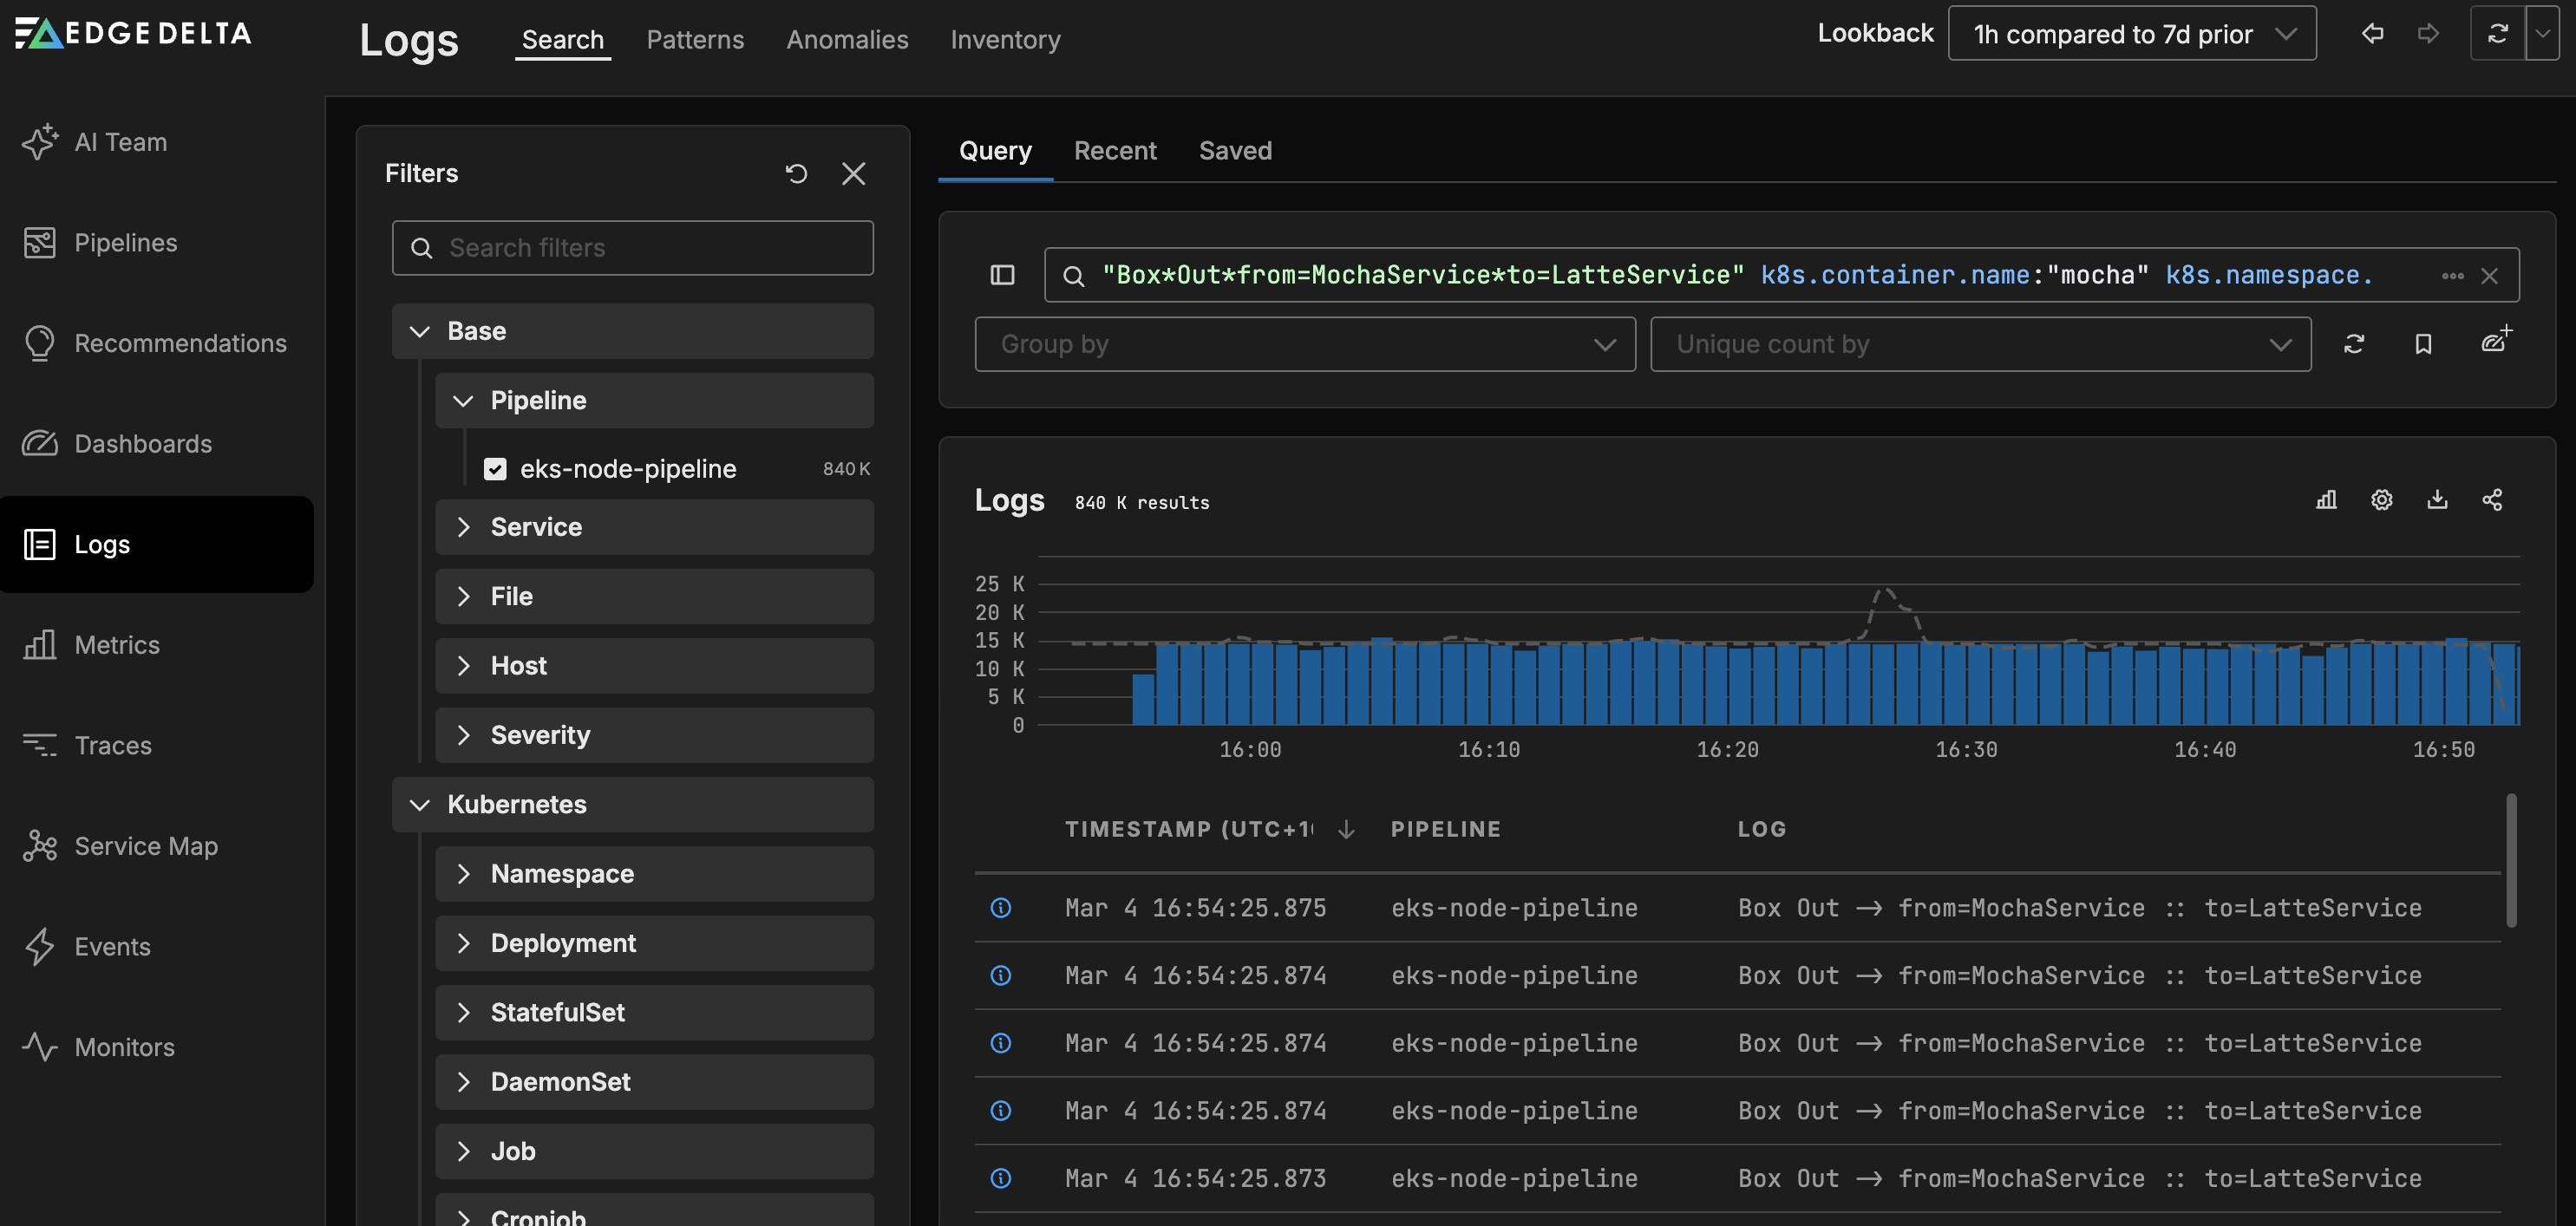Uncheck the eks-node-pipeline filter
Screen dimensions: 2576x1226
click(495, 467)
